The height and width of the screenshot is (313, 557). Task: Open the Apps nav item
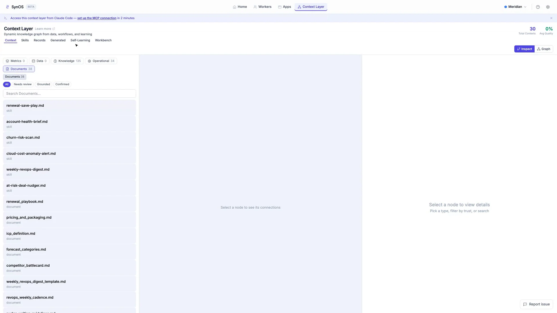point(284,7)
